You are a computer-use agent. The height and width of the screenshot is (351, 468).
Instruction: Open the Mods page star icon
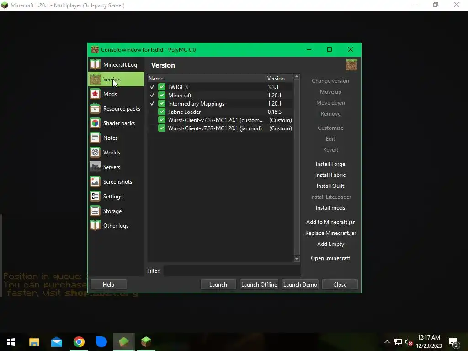(x=95, y=94)
